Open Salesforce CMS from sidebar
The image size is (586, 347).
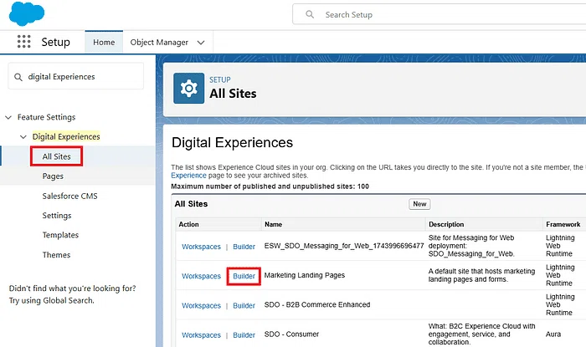point(69,196)
